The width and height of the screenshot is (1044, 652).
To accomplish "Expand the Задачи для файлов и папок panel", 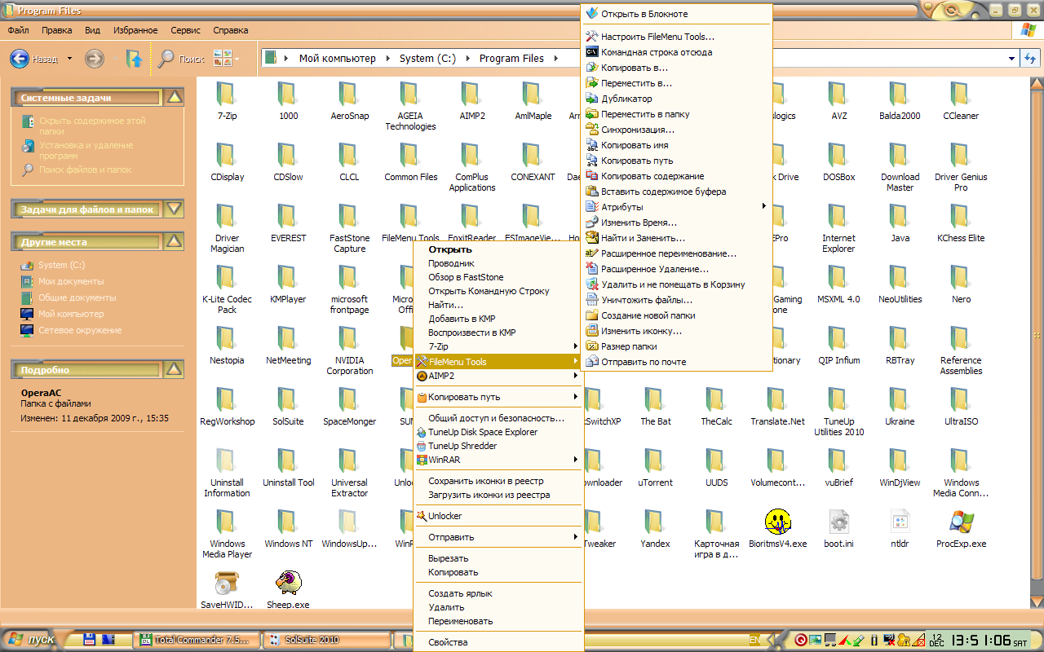I will [173, 209].
